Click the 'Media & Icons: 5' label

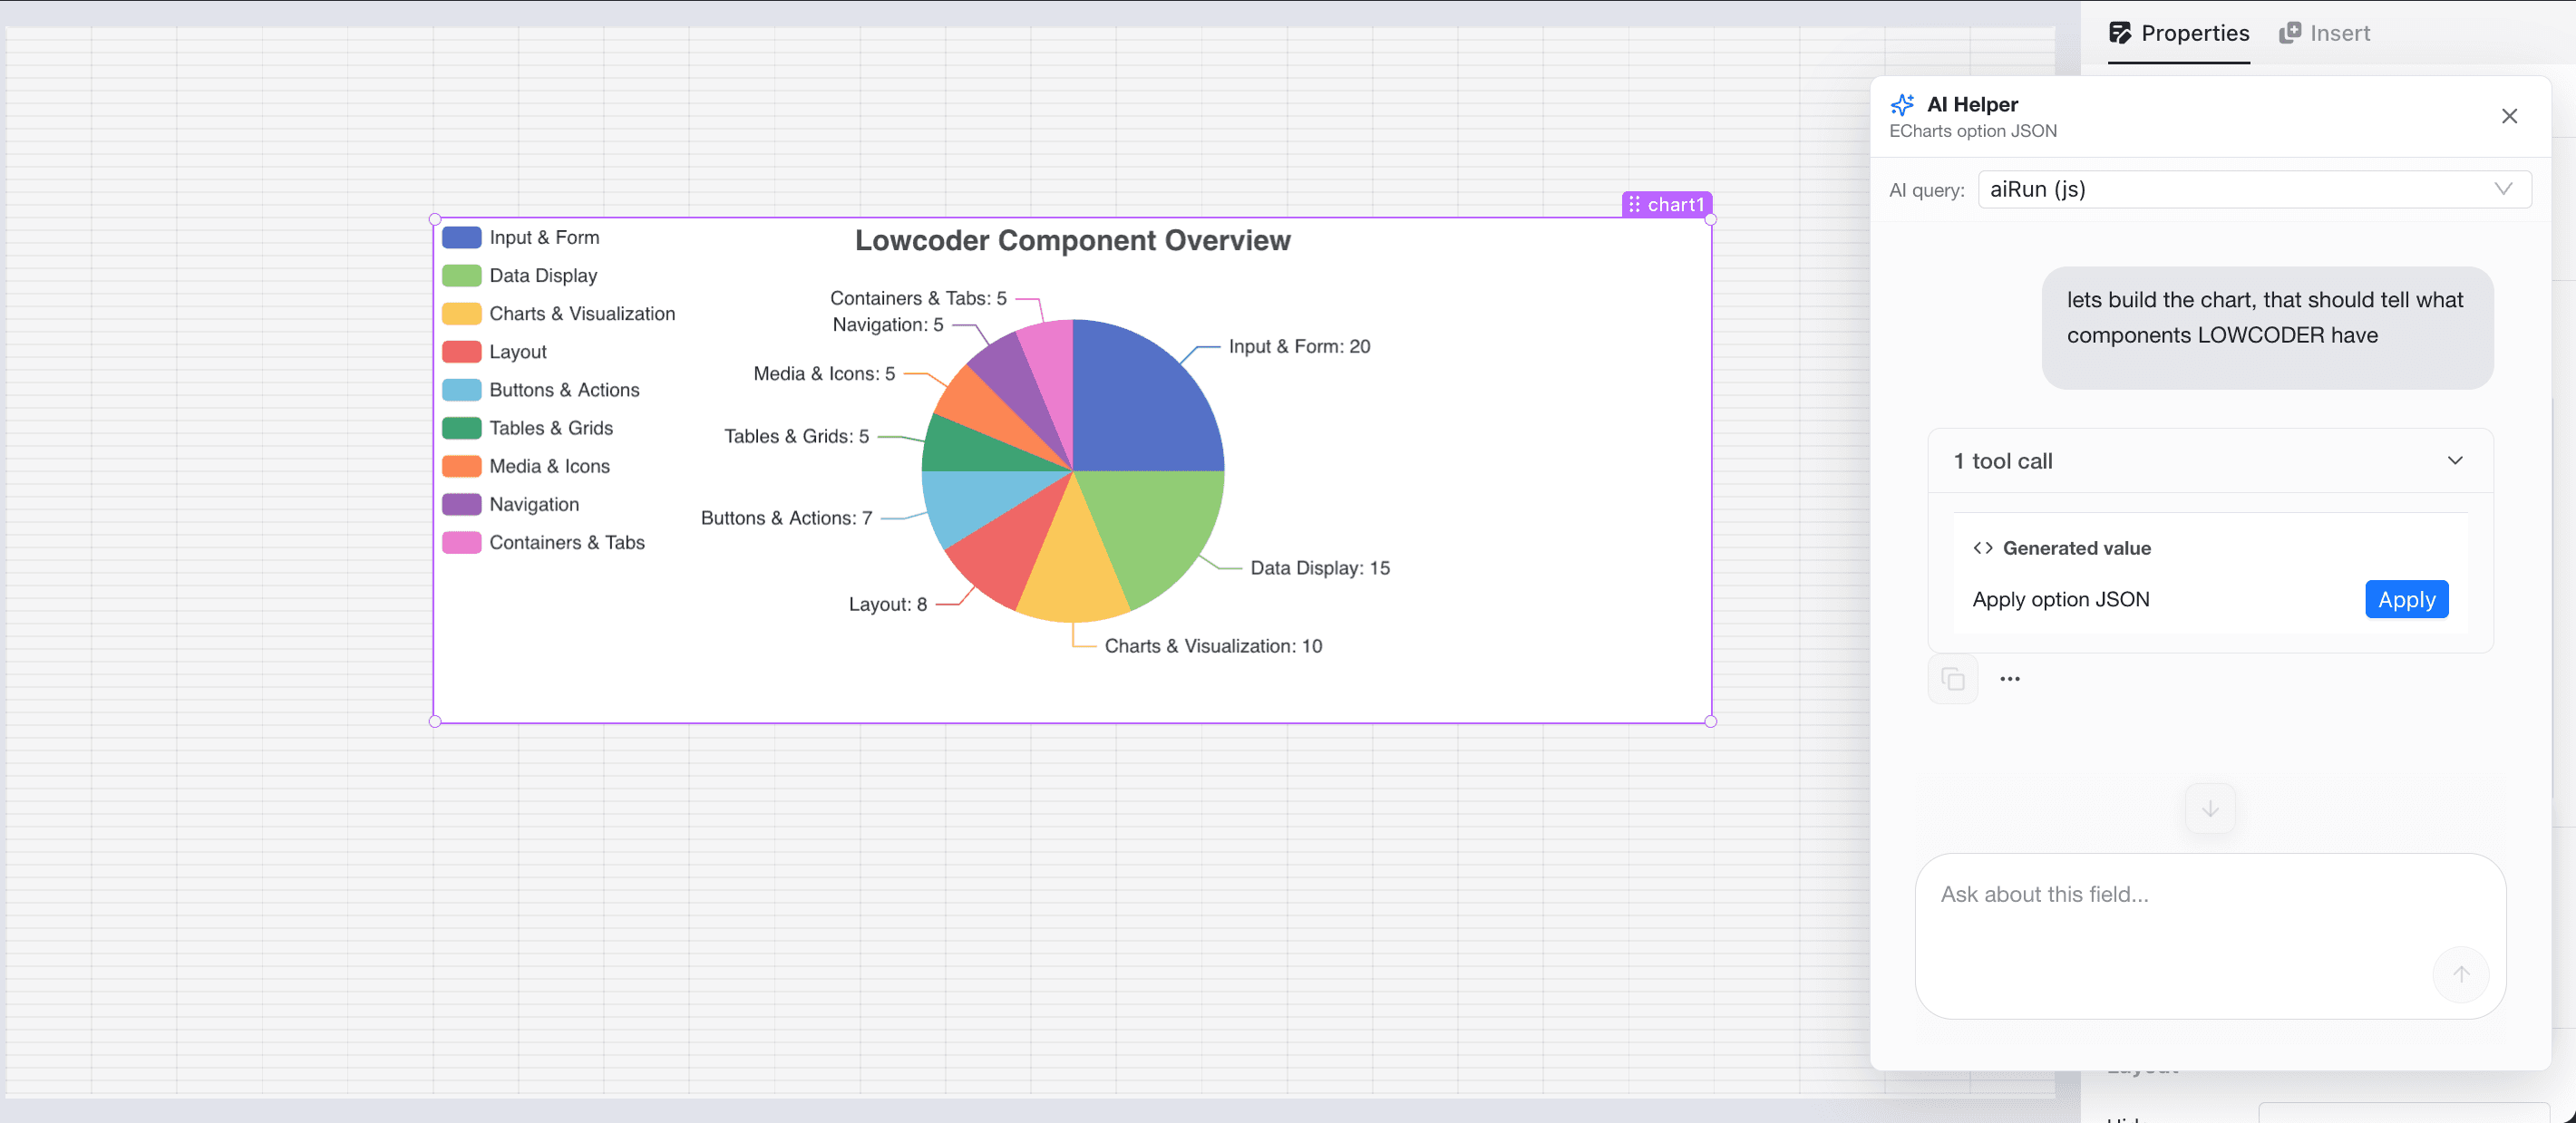tap(824, 373)
